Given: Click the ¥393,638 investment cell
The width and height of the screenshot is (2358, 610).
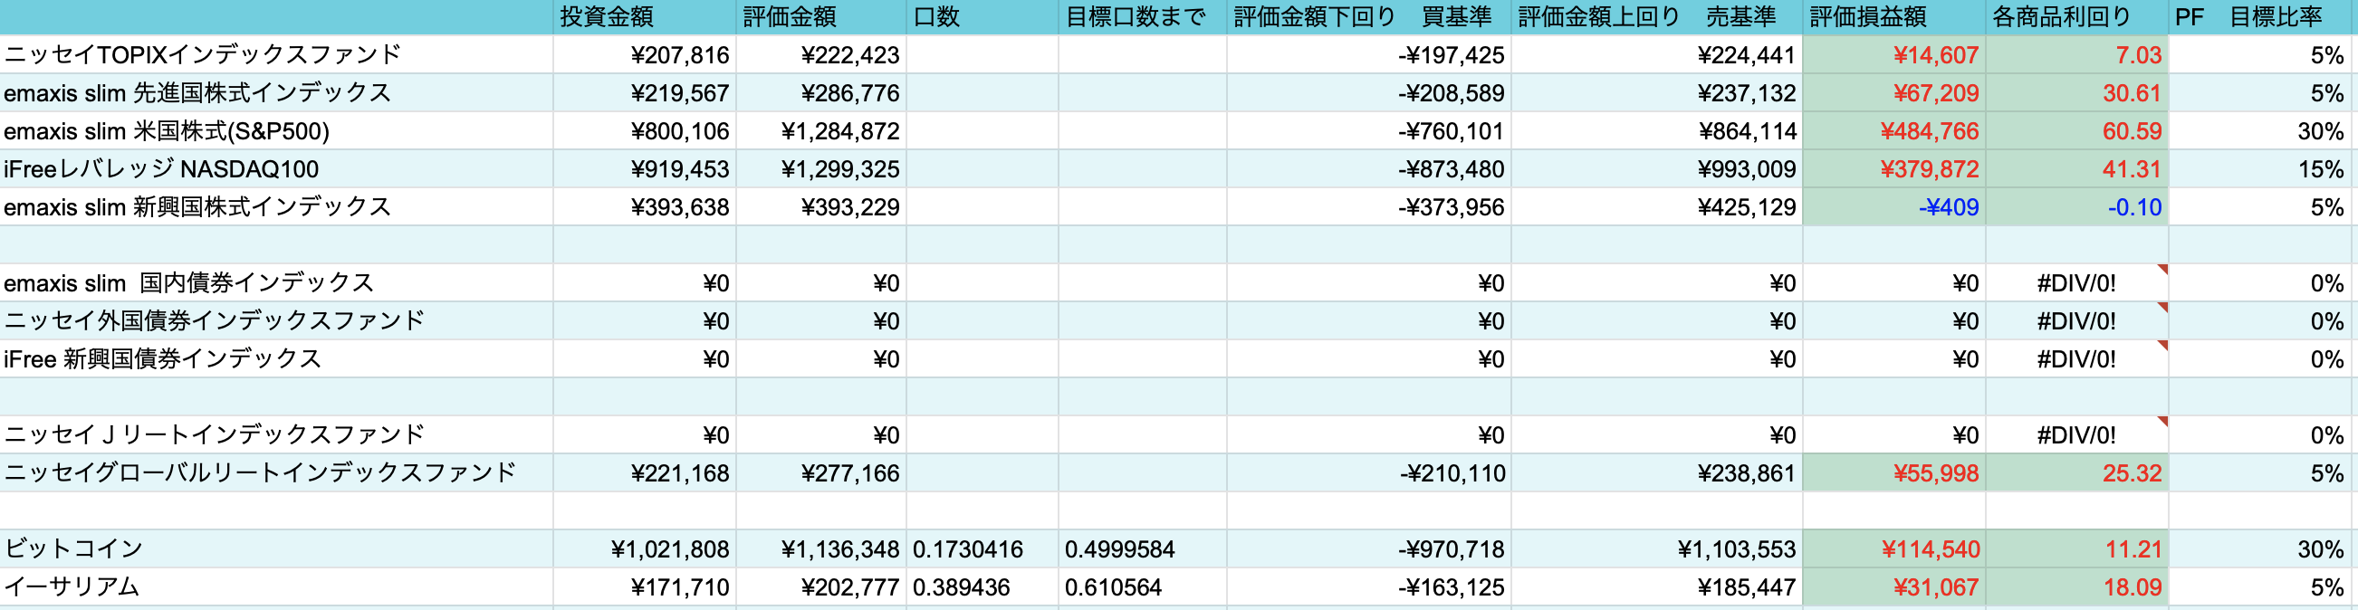Looking at the screenshot, I should (x=645, y=206).
